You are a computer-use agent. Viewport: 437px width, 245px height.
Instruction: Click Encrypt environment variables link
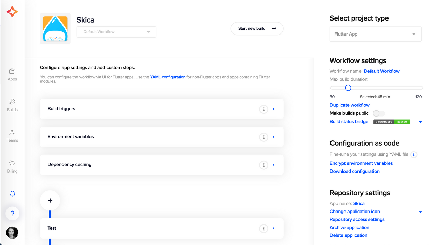361,163
